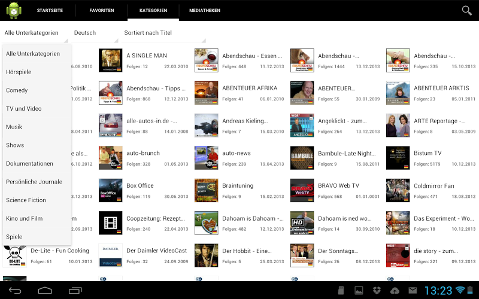The image size is (479, 299).
Task: Go to the Startseite tab
Action: tap(50, 11)
